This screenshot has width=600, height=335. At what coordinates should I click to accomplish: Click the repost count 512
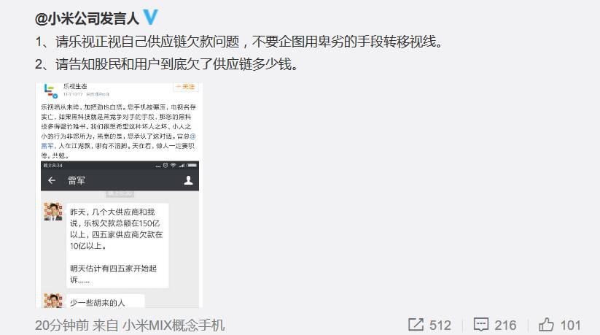[440, 326]
